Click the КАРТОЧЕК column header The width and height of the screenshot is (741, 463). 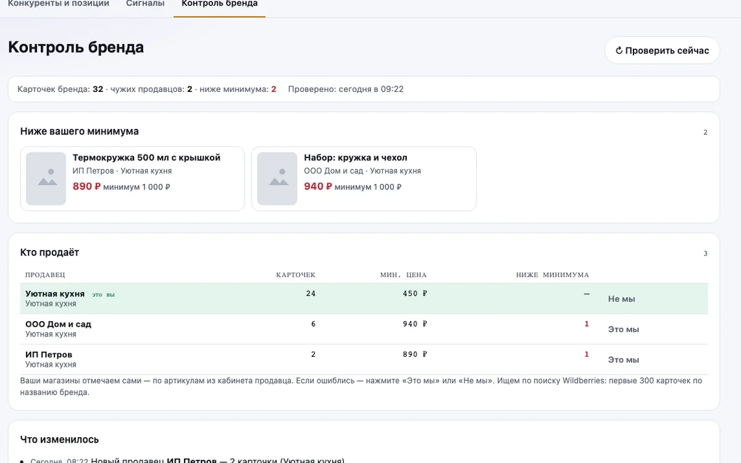pos(296,275)
